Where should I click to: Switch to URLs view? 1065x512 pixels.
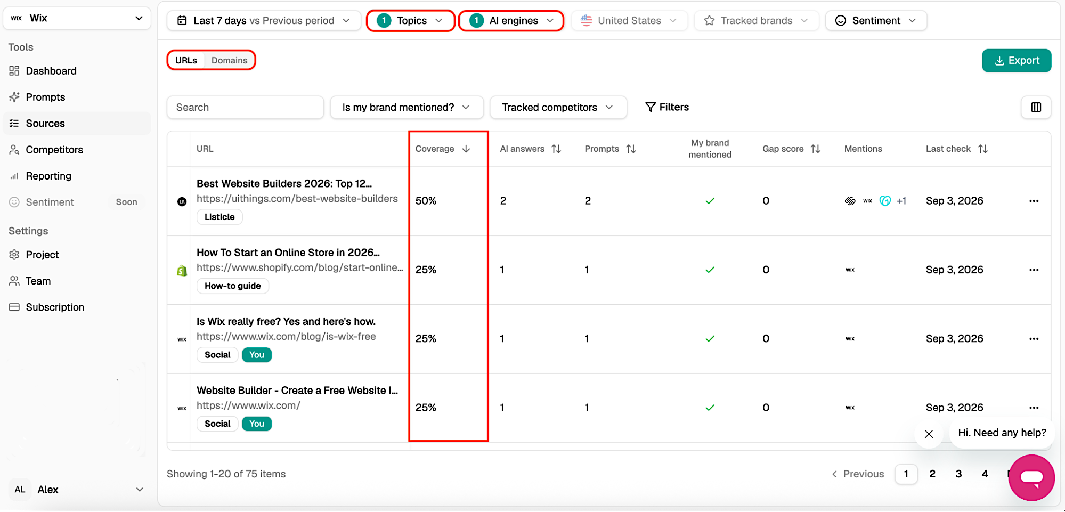pos(186,60)
